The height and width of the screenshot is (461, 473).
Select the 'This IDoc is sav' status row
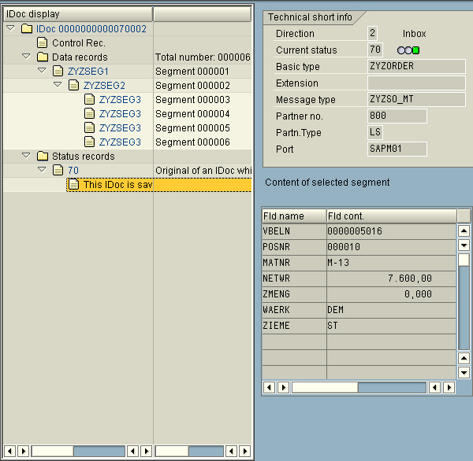(117, 185)
